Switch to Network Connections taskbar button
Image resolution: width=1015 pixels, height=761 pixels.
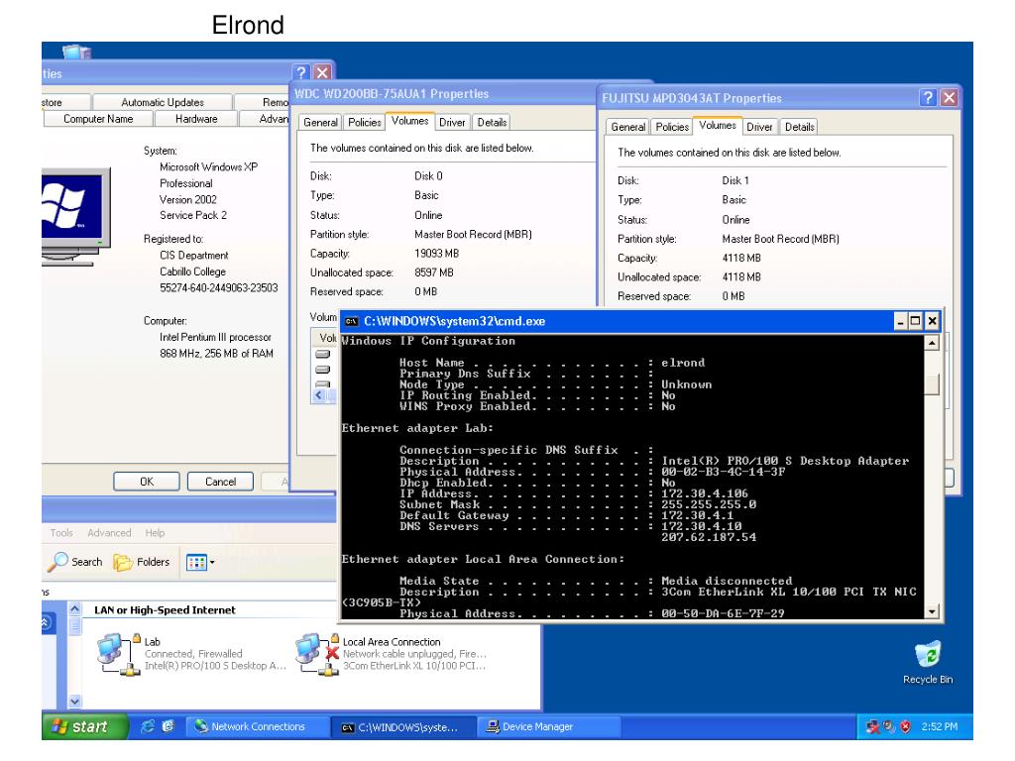259,726
